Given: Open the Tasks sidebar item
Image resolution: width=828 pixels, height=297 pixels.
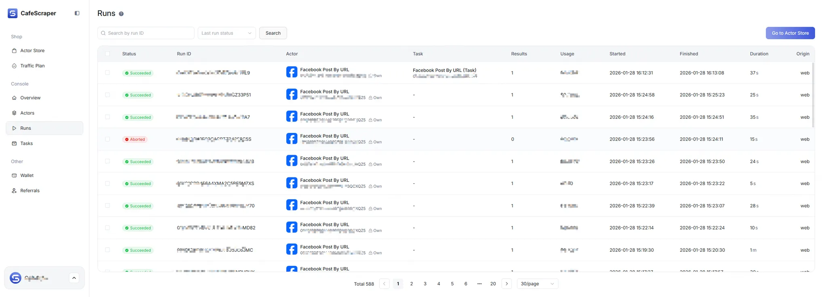Looking at the screenshot, I should (44, 143).
